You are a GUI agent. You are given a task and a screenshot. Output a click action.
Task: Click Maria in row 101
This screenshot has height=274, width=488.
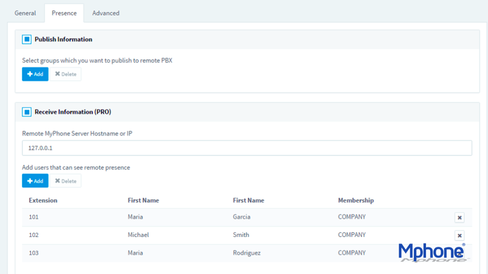(x=135, y=217)
